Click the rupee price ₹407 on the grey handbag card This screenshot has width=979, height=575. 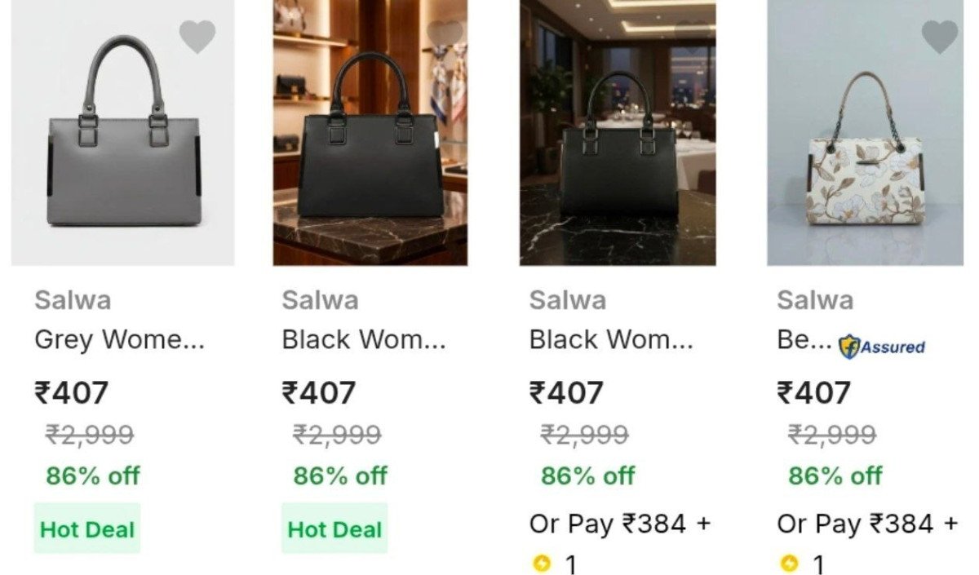point(72,392)
